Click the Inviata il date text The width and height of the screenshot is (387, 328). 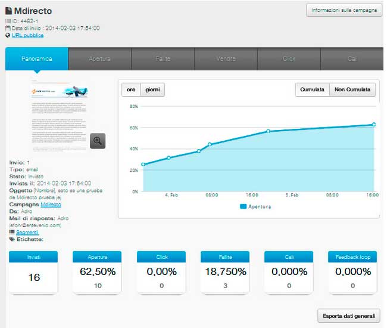tap(51, 184)
